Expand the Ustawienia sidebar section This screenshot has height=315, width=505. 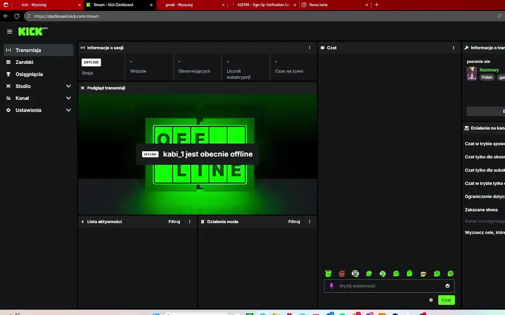tap(38, 110)
